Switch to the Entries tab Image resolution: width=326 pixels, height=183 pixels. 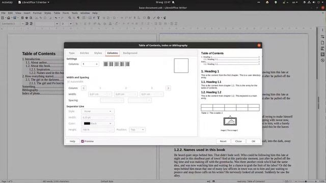85,53
